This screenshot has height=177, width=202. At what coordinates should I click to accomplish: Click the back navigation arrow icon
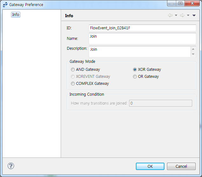click(170, 15)
